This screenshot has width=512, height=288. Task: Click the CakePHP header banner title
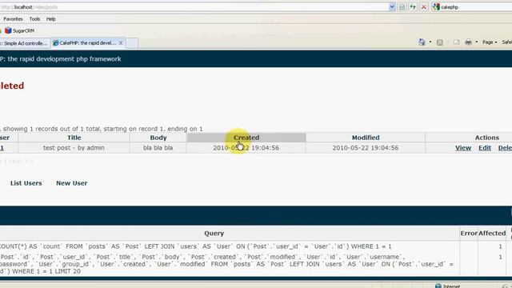pyautogui.click(x=61, y=59)
